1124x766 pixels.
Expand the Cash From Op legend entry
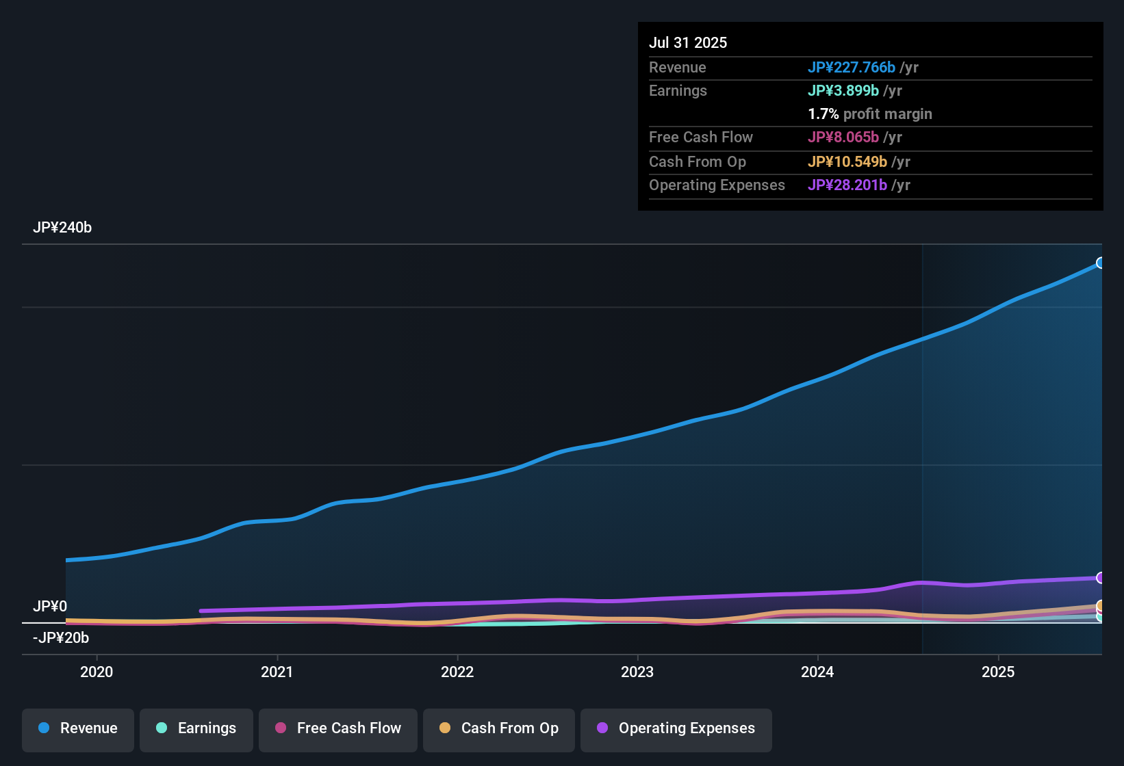498,729
